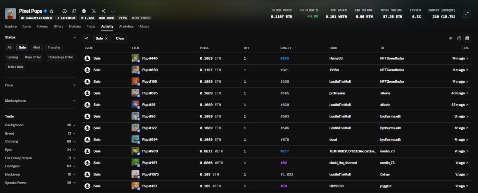Toggle the Listing status filter
The image size is (478, 193).
(x=12, y=57)
